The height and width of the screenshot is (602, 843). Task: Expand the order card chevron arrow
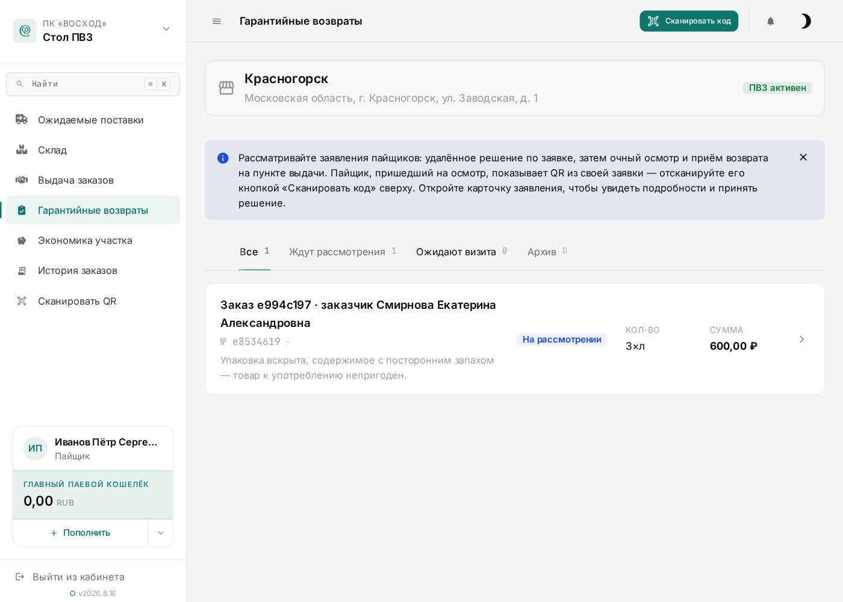point(801,340)
